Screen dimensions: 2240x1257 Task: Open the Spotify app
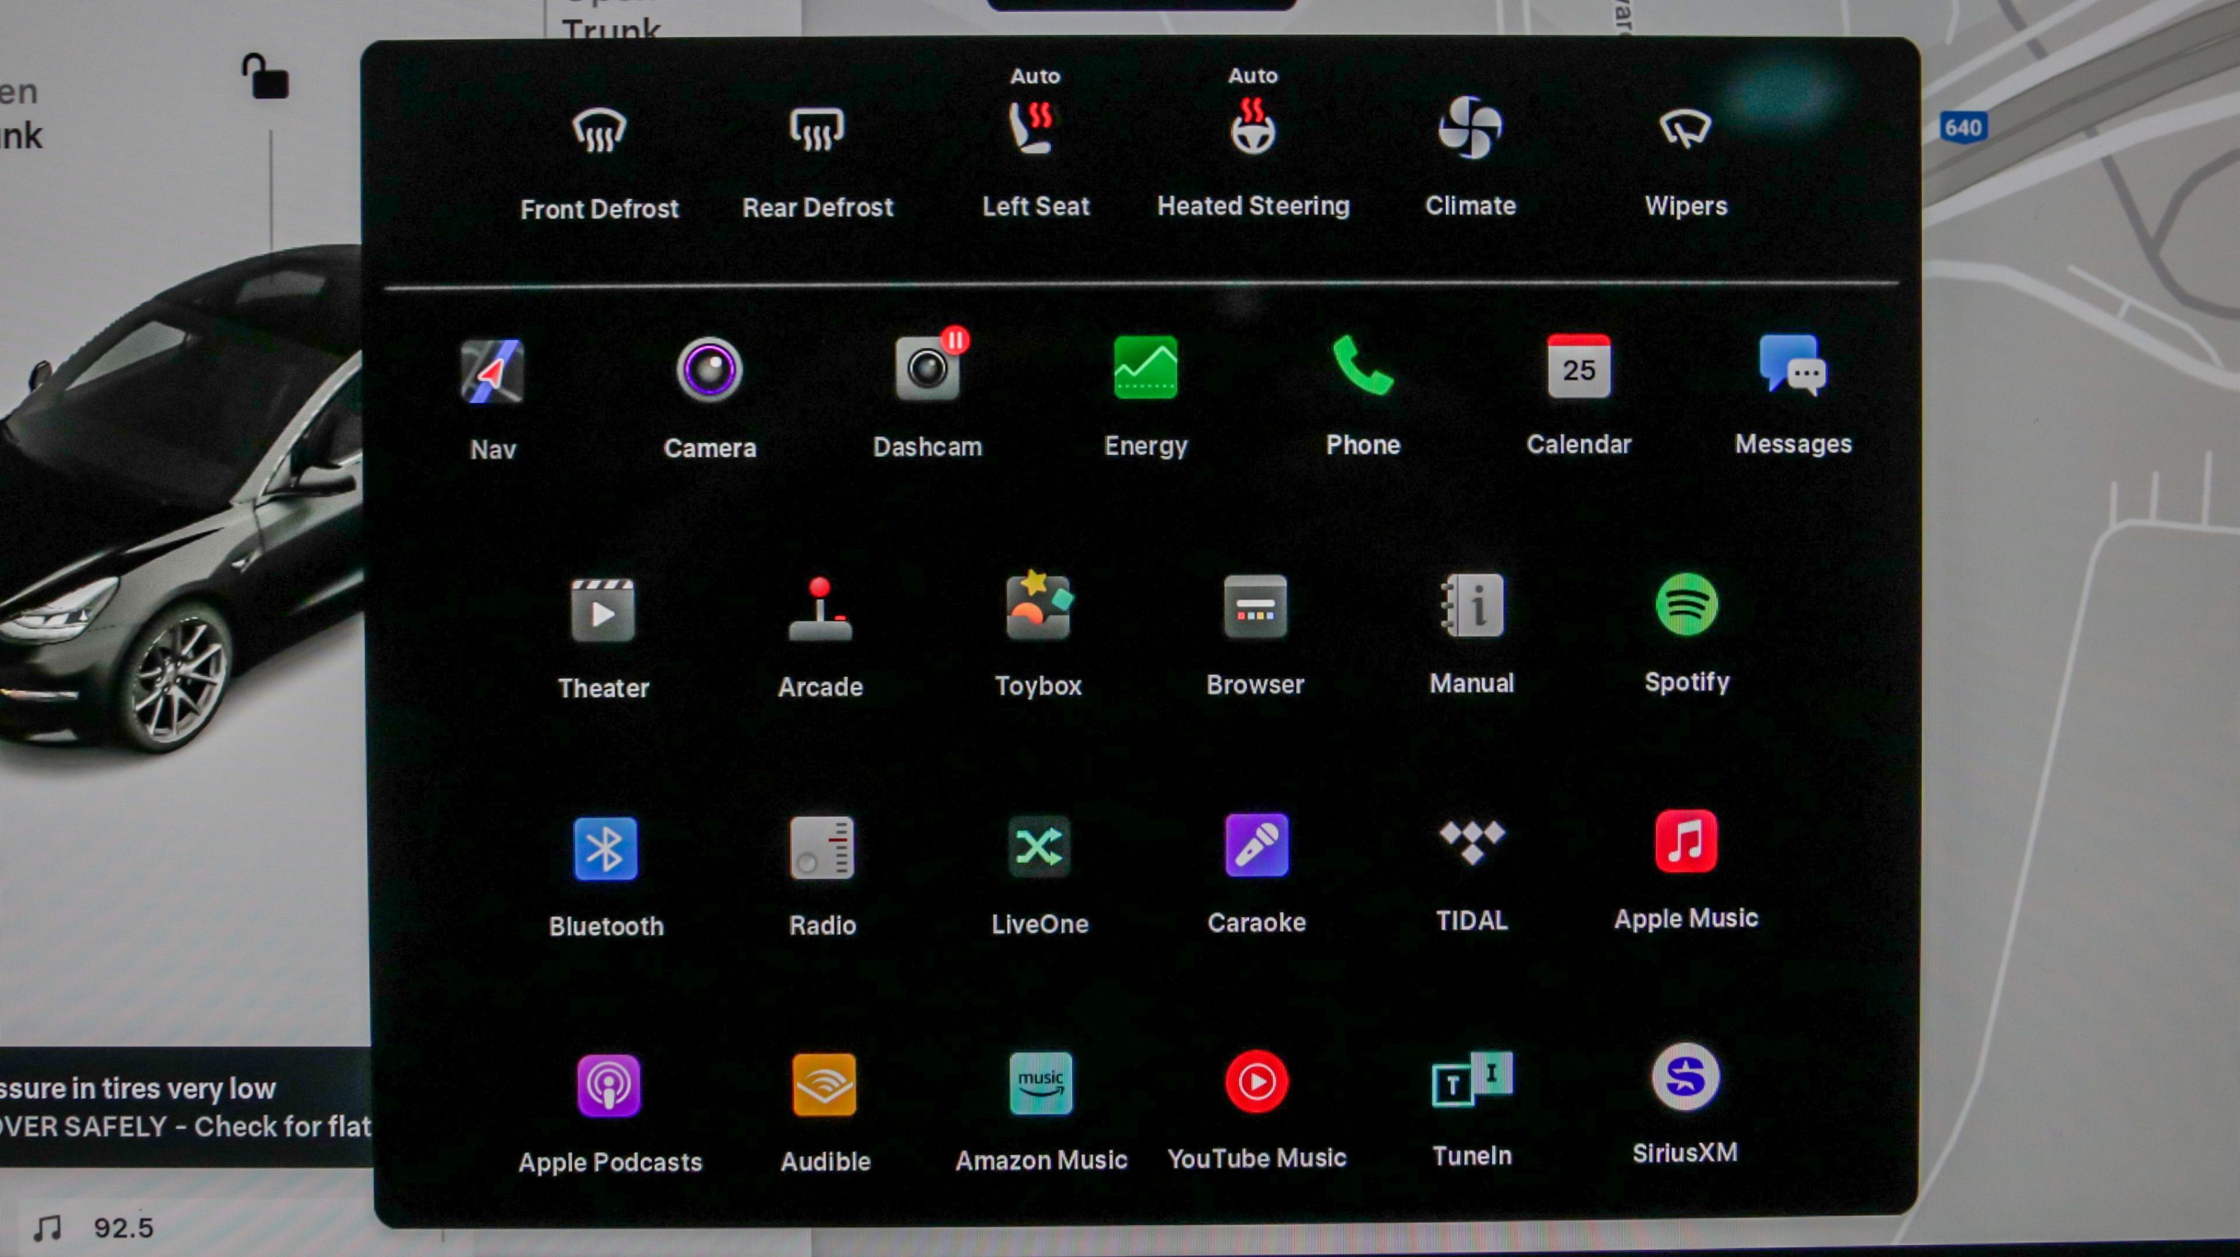(x=1686, y=606)
